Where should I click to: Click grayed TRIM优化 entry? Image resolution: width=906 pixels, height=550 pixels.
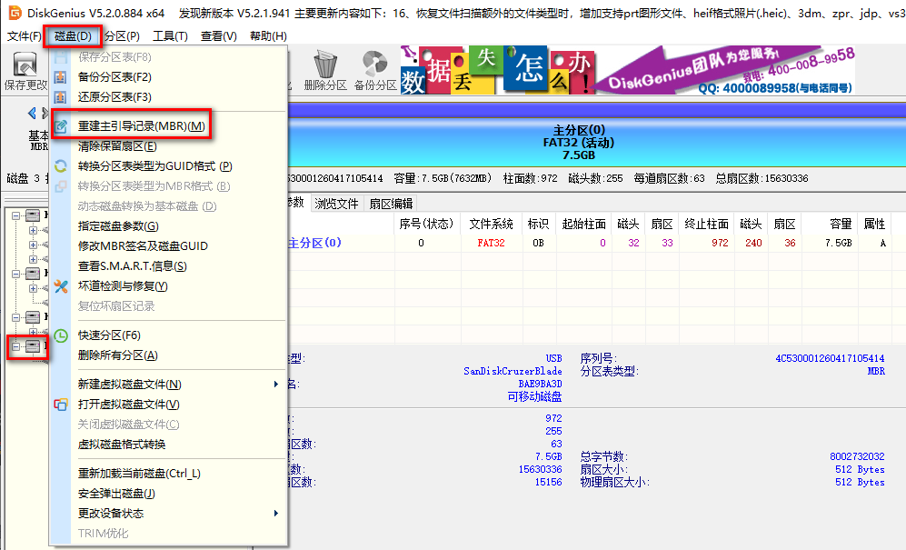pyautogui.click(x=103, y=534)
